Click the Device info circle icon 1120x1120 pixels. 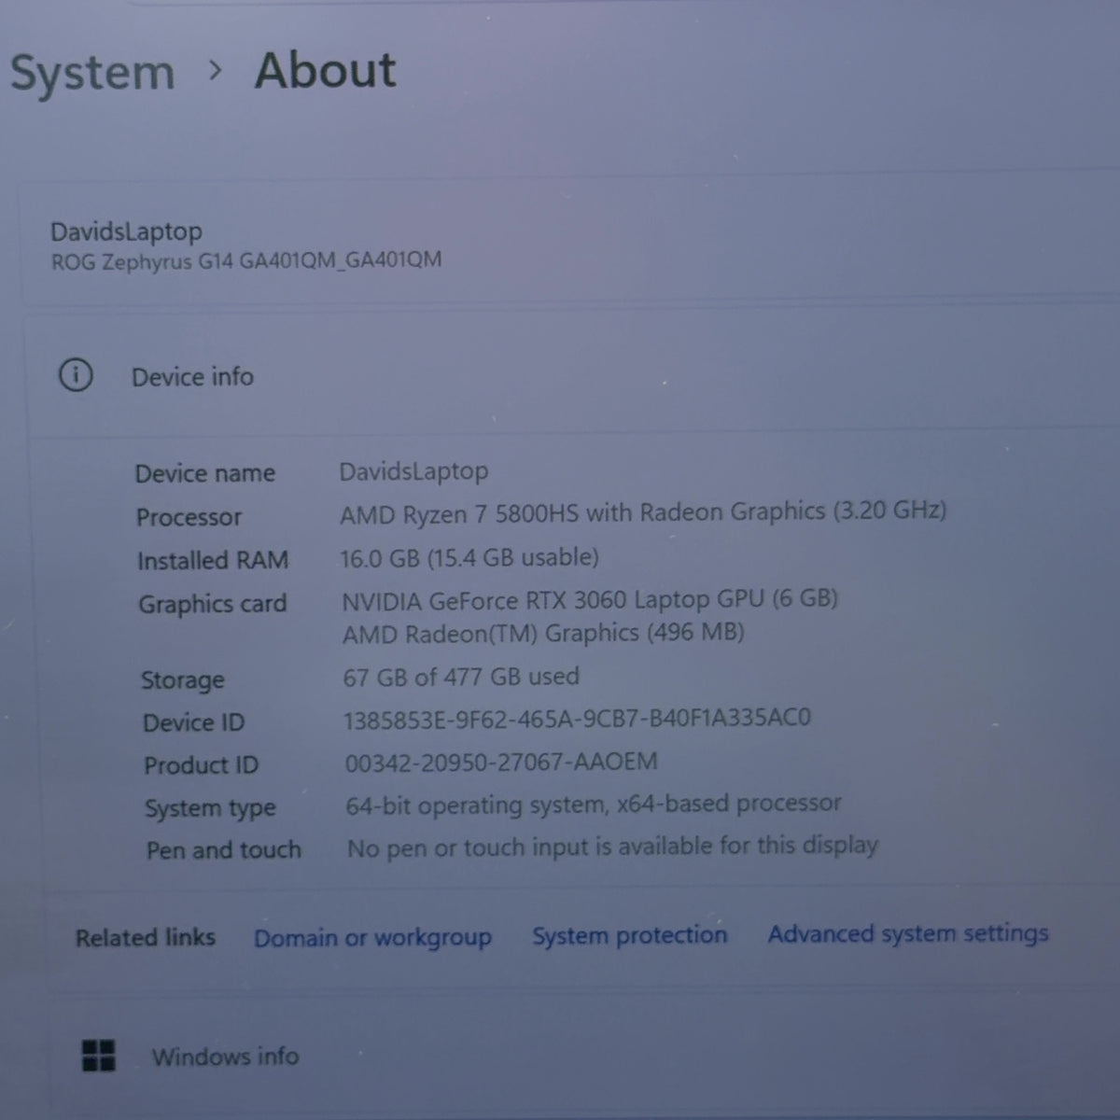[76, 376]
